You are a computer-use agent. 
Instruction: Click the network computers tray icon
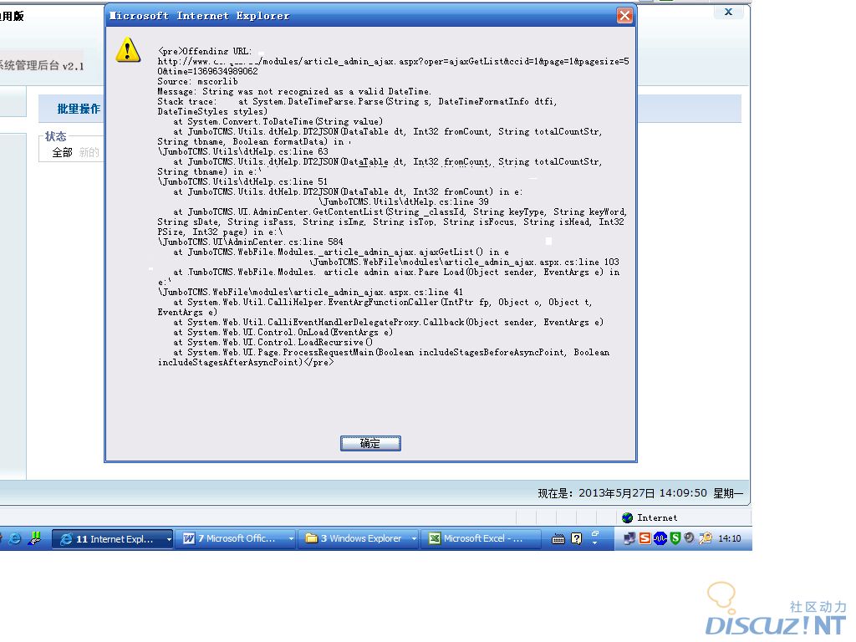point(629,539)
